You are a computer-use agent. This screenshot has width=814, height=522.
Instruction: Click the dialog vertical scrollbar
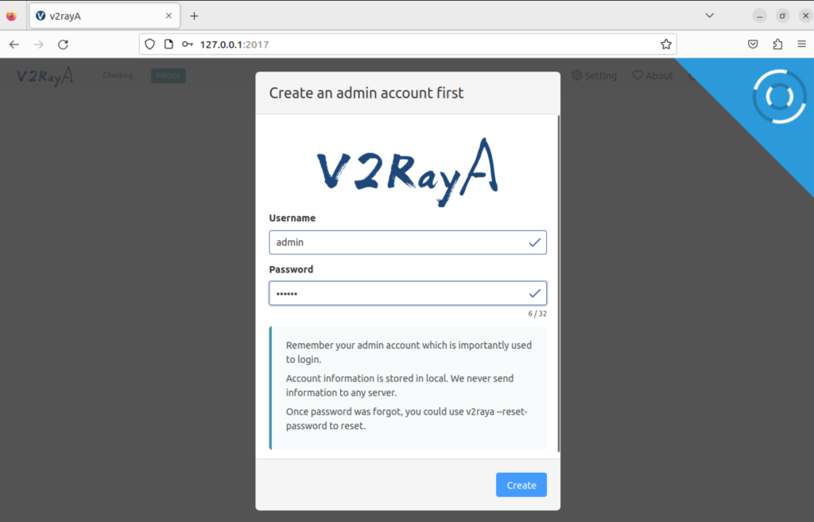pos(559,284)
